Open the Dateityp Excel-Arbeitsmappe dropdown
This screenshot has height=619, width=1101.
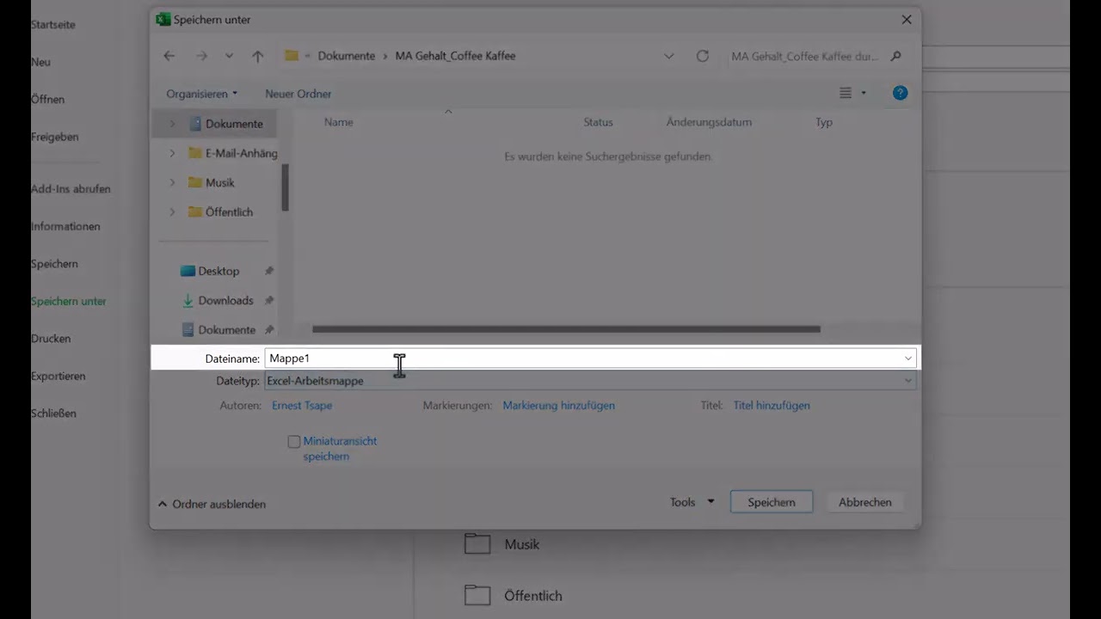click(590, 381)
